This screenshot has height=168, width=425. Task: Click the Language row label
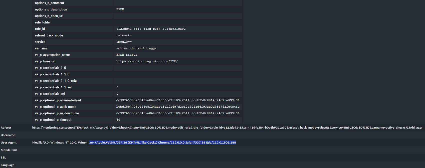click(8, 165)
